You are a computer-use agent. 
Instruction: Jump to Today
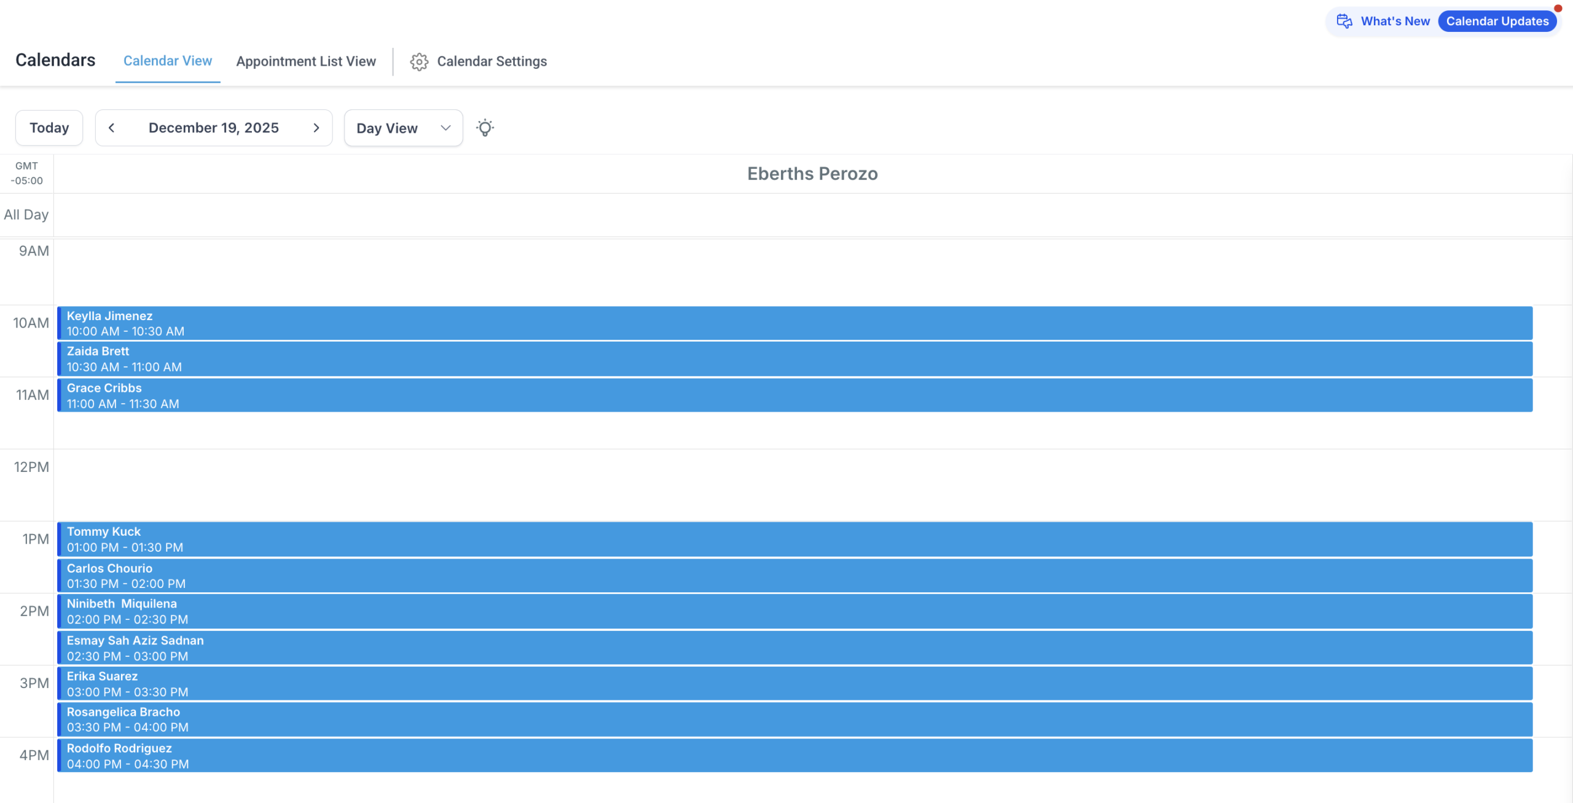click(49, 128)
